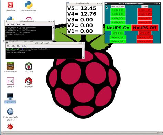The width and height of the screenshot is (163, 135).
Task: Click the 'CONTROL ON:' header label
Action: [x=118, y=7]
